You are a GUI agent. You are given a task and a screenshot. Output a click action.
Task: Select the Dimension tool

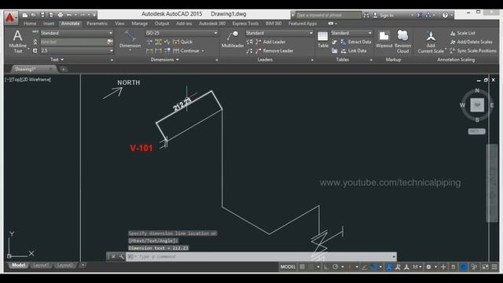click(130, 40)
